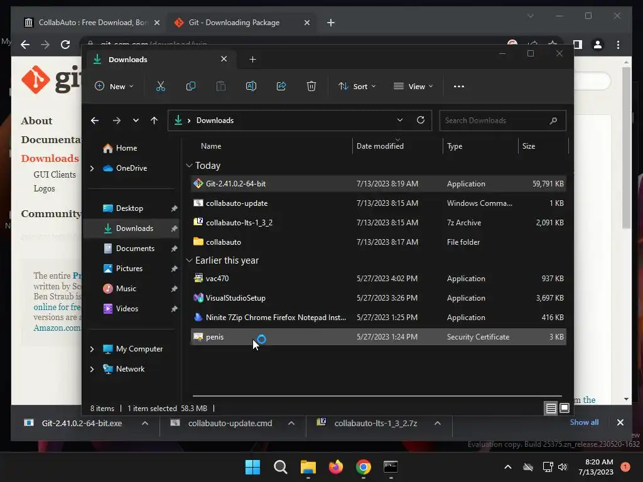Open Firefox from the taskbar
Screen dimensions: 643x482
coord(336,467)
